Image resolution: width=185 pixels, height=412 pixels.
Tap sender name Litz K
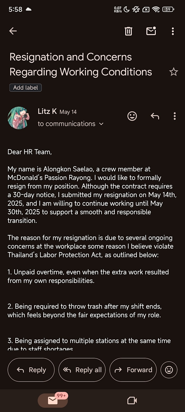pos(47,111)
